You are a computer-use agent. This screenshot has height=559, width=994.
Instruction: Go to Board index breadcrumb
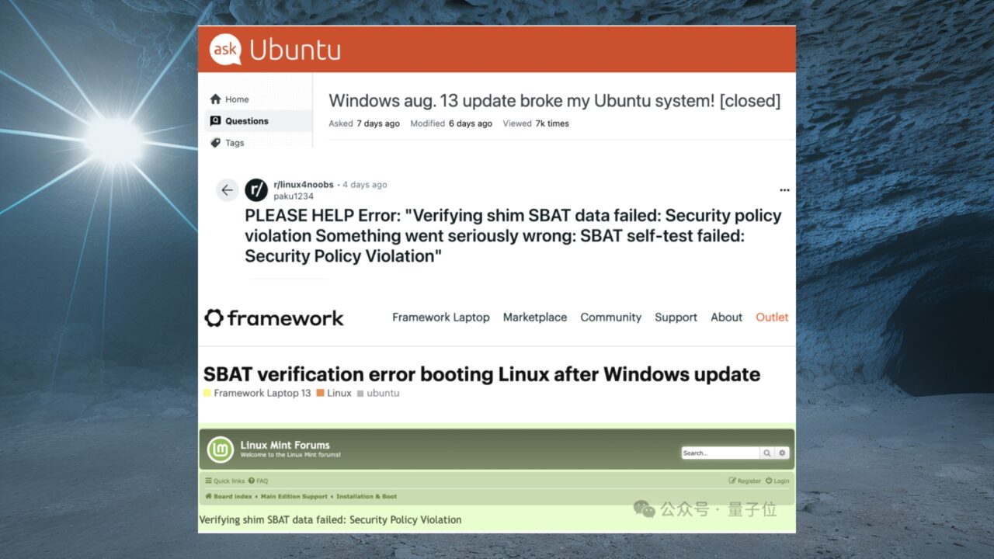coord(229,496)
